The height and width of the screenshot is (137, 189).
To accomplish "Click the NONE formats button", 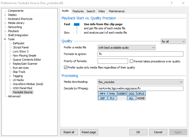I will click(141, 98).
